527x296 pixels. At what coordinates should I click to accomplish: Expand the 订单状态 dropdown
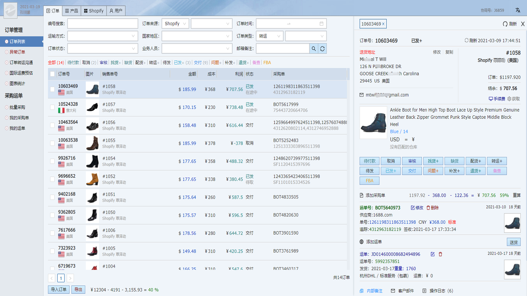102,49
